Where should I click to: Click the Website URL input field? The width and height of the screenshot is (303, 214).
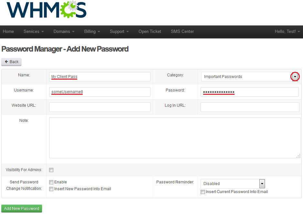click(100, 107)
